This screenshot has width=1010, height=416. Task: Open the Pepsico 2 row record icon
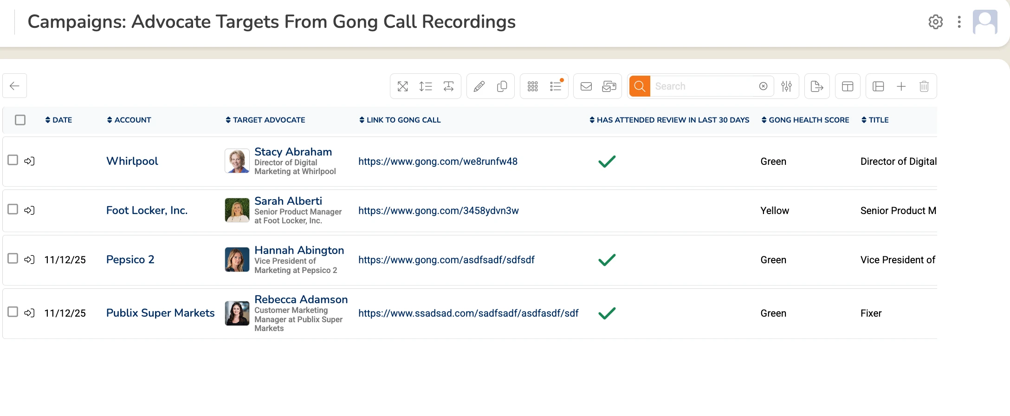point(29,260)
